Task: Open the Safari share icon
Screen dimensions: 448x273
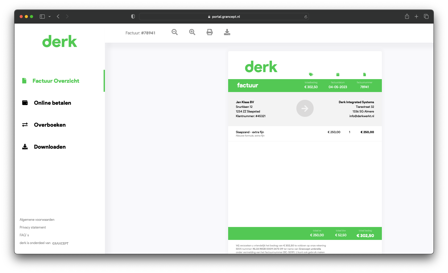Action: 407,16
